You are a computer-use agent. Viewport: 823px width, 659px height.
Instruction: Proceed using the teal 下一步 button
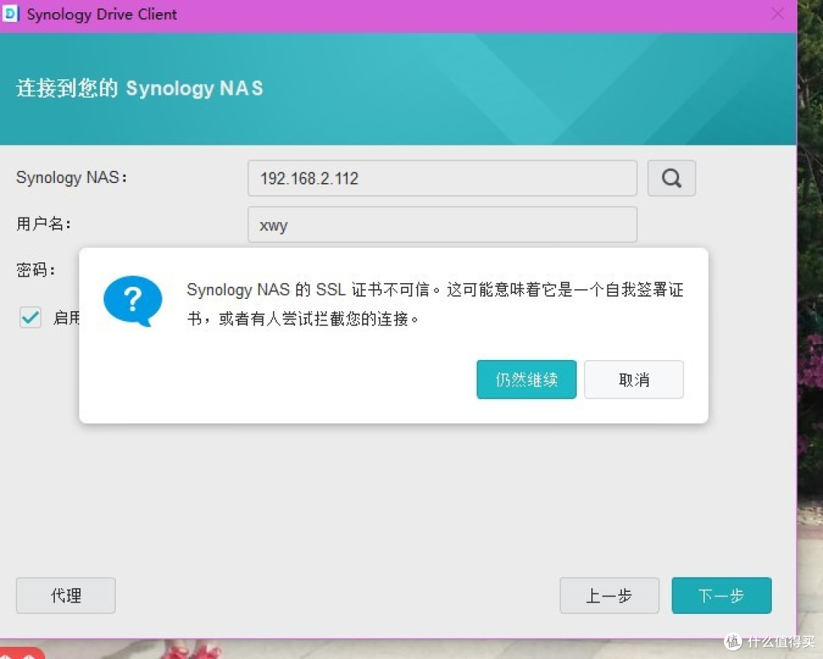pyautogui.click(x=721, y=596)
